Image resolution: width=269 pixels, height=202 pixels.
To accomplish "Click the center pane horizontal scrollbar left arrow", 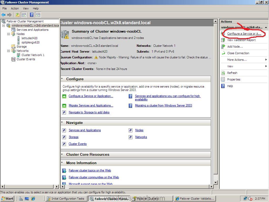I will pyautogui.click(x=63, y=186).
